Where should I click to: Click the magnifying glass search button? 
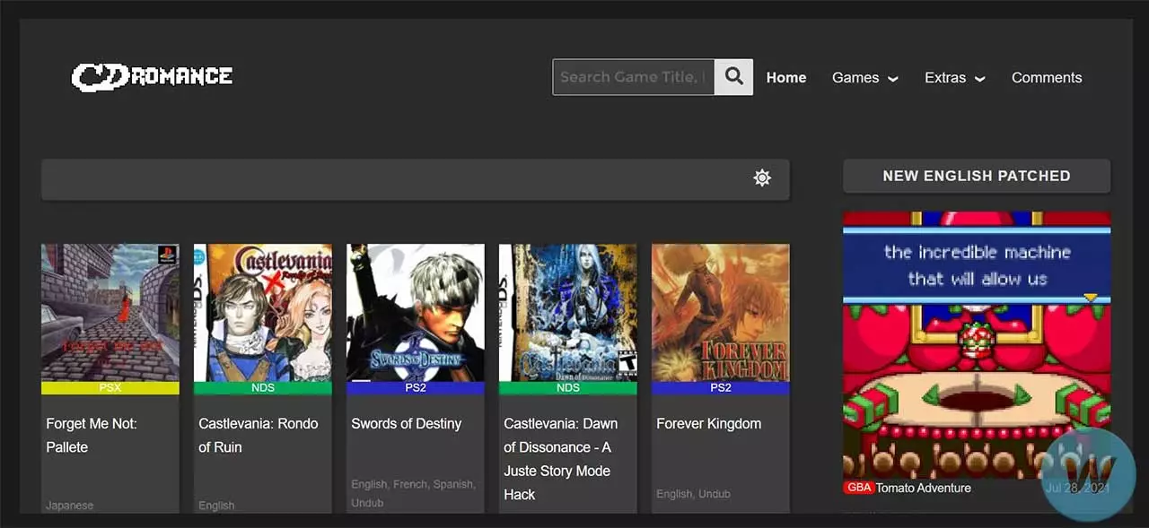[x=734, y=77]
